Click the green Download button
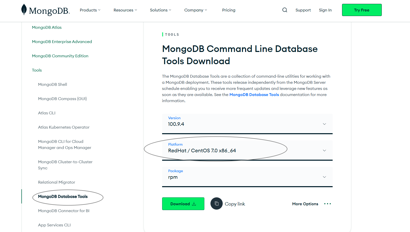 tap(181, 204)
